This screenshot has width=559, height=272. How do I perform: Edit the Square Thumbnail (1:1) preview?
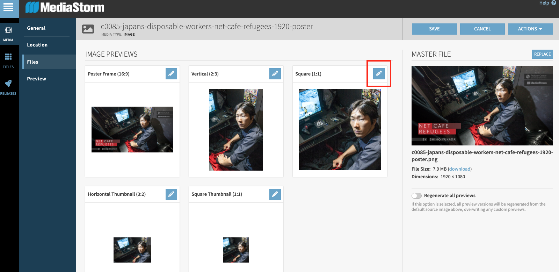[275, 194]
